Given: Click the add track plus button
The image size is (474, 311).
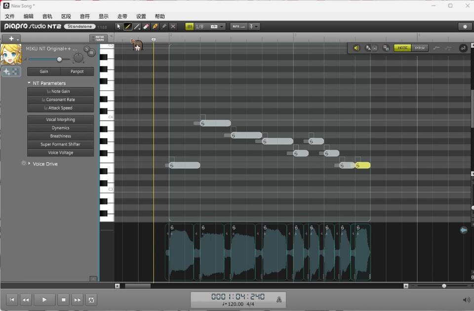Looking at the screenshot, I should pos(11,39).
